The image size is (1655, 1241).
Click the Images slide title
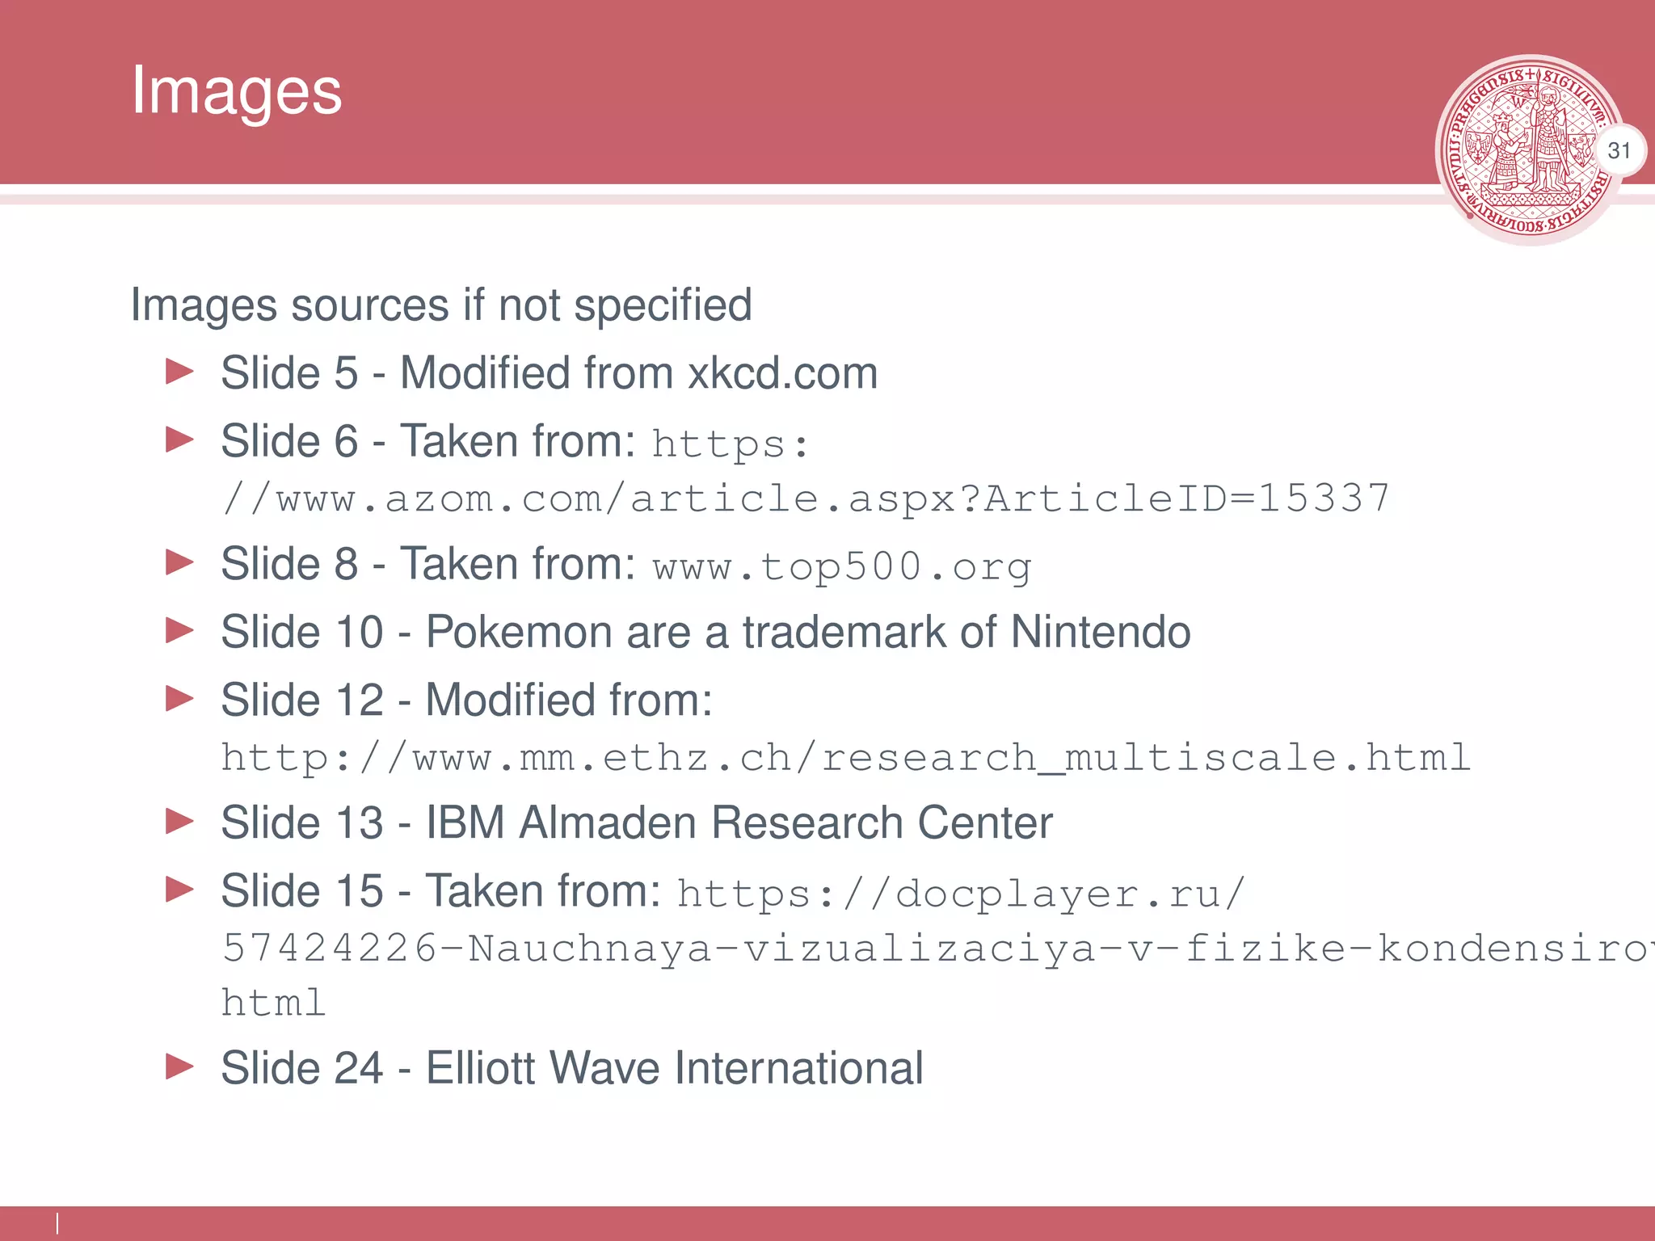click(237, 91)
